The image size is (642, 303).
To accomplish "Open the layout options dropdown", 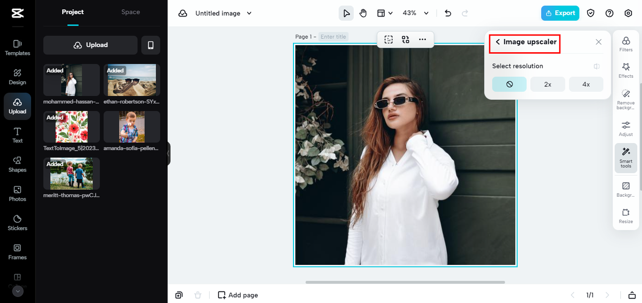I will click(x=385, y=13).
